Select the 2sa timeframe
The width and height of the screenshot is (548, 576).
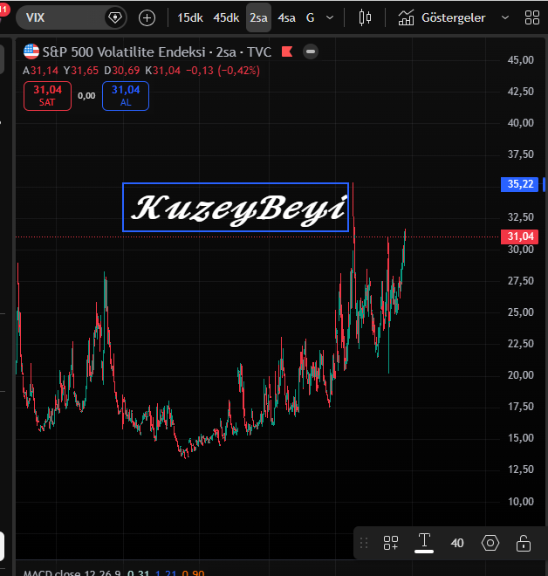[258, 17]
